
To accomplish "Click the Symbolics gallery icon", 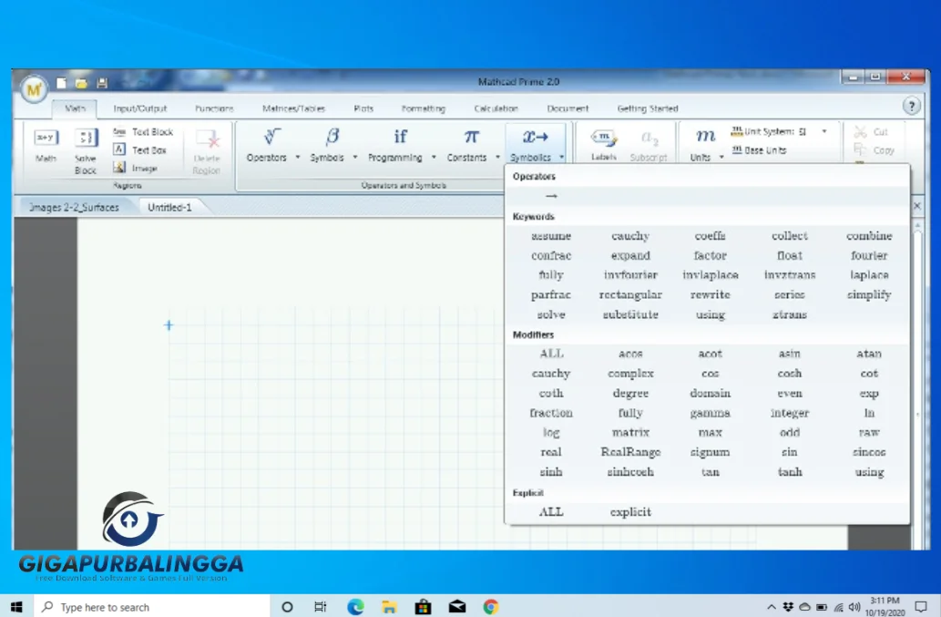I will pos(536,138).
